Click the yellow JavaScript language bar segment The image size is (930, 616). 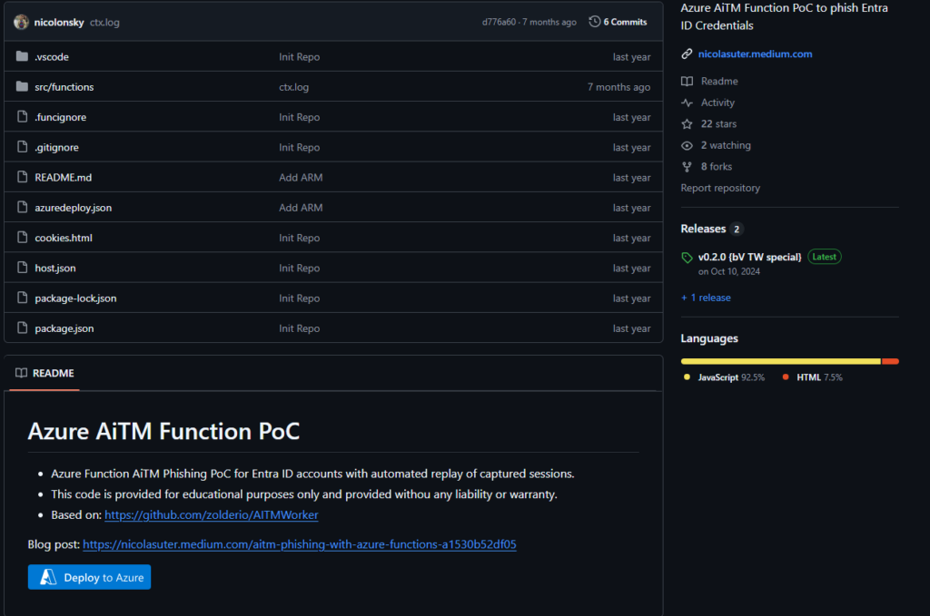click(780, 361)
